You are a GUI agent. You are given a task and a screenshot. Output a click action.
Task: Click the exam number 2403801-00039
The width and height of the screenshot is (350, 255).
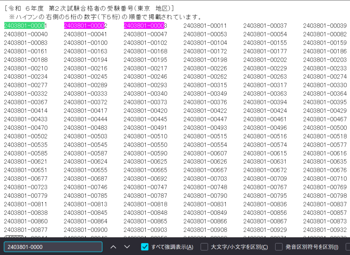(325, 26)
